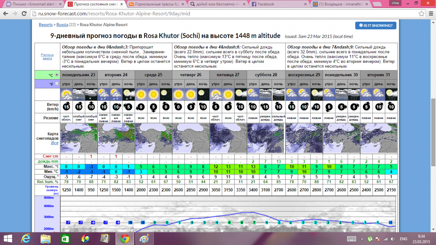Open the snow map under суббота 28
436x245 pixels.
point(266,138)
